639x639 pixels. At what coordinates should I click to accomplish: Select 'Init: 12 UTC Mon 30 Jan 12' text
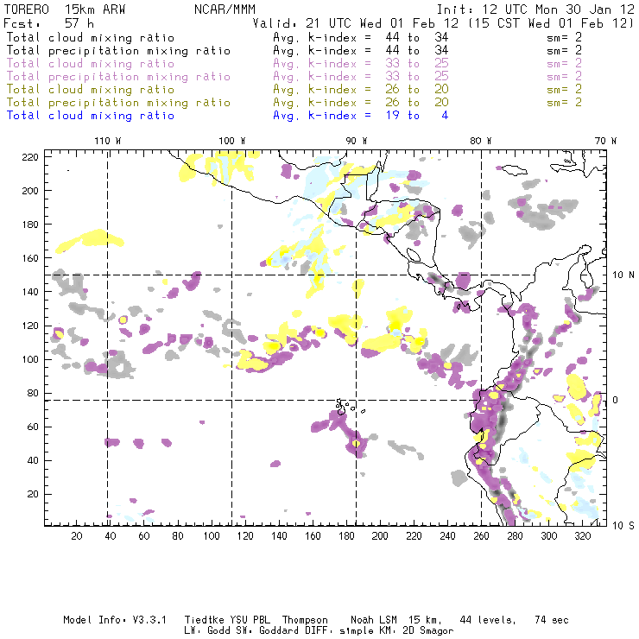click(535, 9)
